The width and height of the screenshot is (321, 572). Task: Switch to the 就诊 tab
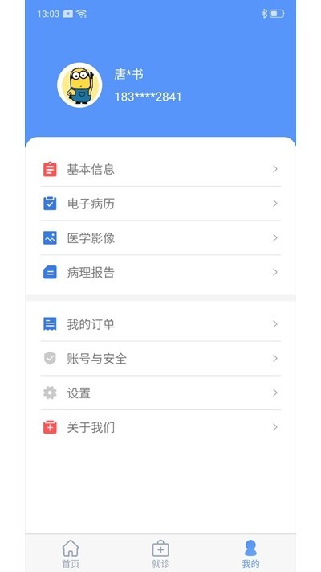[160, 553]
